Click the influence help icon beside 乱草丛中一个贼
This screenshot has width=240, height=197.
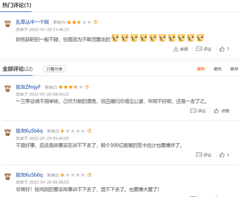coord(96,22)
